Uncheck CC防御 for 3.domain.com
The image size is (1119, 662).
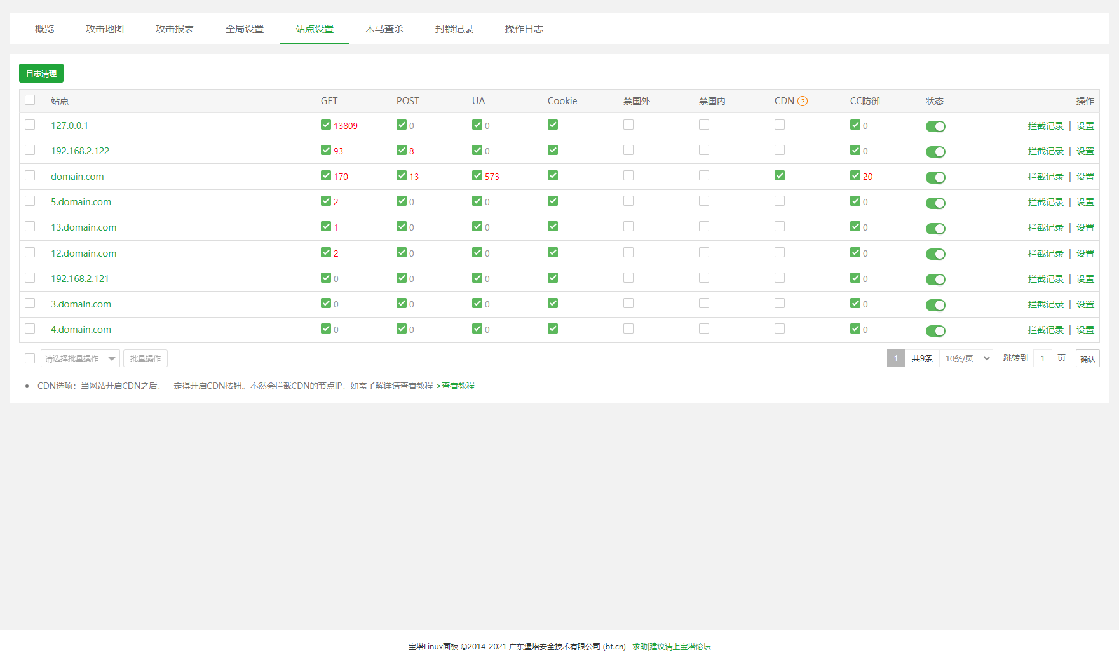tap(855, 304)
